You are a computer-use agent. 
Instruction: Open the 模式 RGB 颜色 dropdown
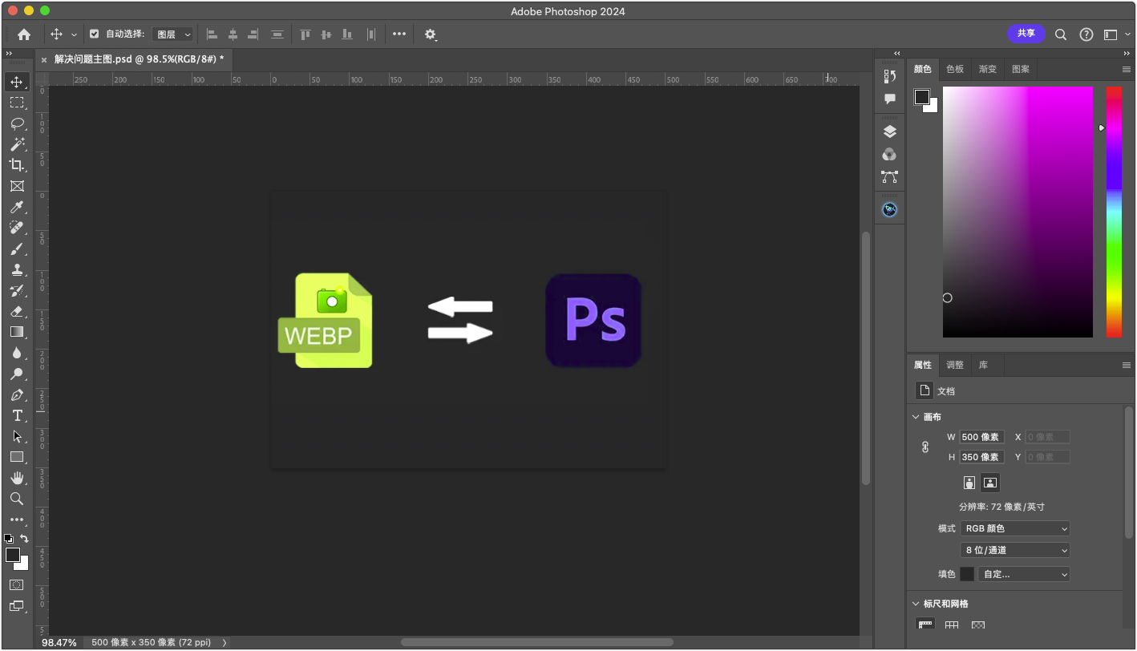1015,528
